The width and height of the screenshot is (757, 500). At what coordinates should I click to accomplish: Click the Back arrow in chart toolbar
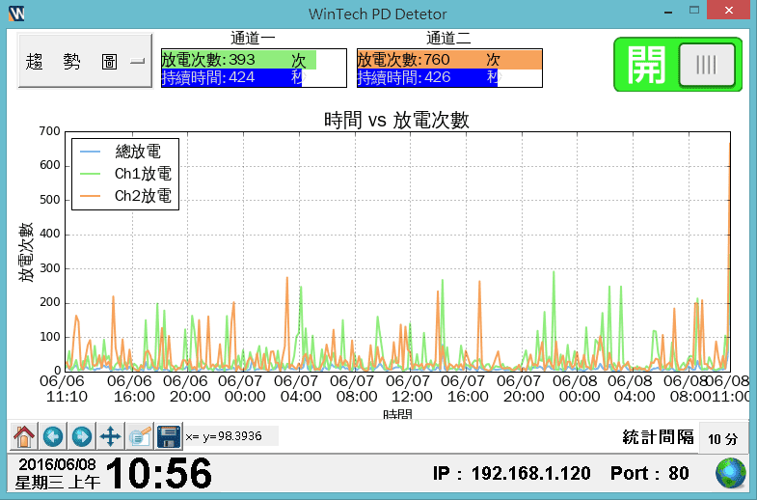(53, 436)
